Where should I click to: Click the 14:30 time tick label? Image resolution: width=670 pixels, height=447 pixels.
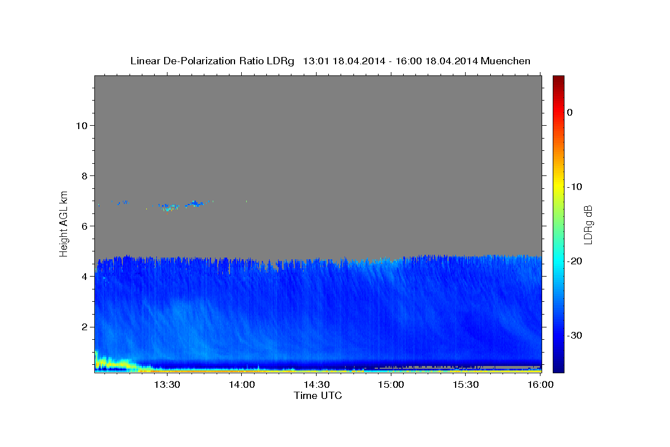(x=317, y=384)
